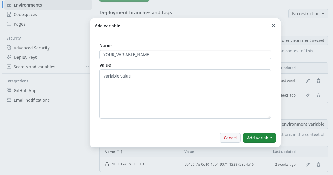Click the 2 weeks ago timestamp

[x=285, y=164]
